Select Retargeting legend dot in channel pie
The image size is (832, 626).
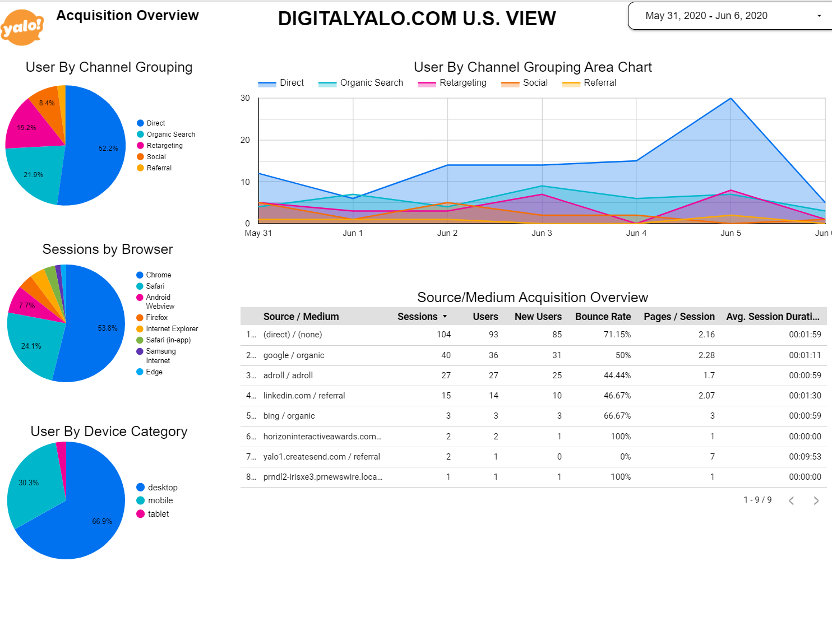pyautogui.click(x=141, y=146)
